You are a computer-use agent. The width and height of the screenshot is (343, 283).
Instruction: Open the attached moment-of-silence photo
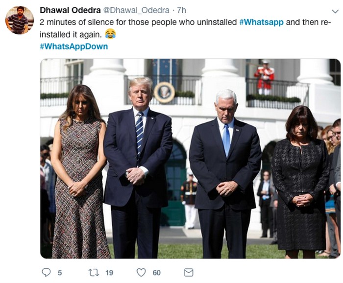[190, 159]
